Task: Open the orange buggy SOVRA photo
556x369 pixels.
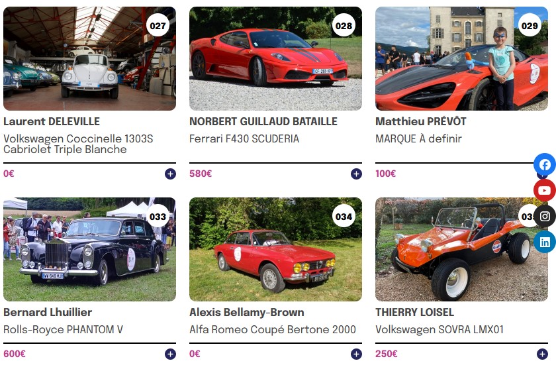Action: coord(461,250)
